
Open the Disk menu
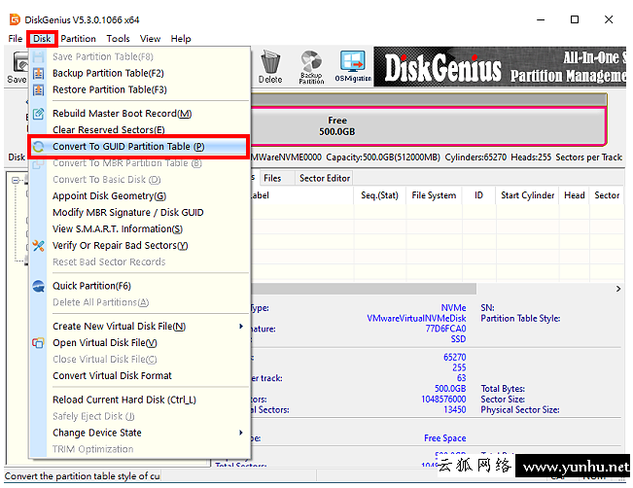pyautogui.click(x=42, y=39)
